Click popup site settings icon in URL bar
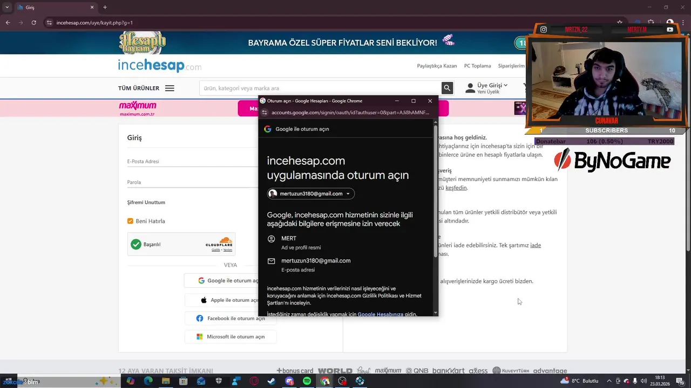691x388 pixels. point(265,113)
